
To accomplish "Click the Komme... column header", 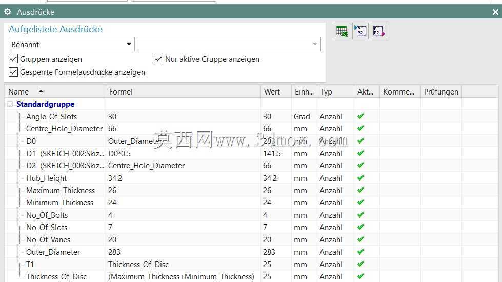I will pos(400,92).
